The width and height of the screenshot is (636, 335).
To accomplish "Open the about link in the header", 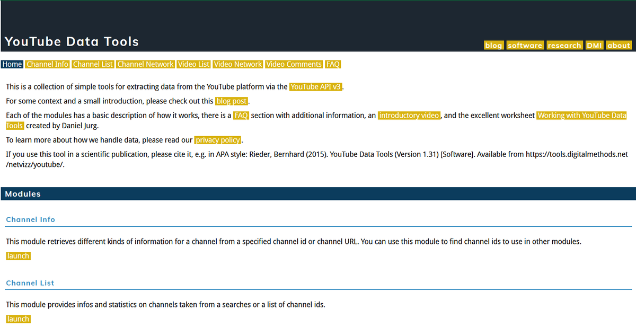I will point(619,46).
